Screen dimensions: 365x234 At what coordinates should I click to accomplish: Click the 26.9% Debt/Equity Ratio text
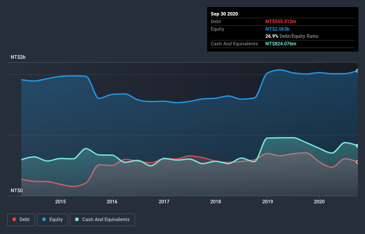[292, 36]
